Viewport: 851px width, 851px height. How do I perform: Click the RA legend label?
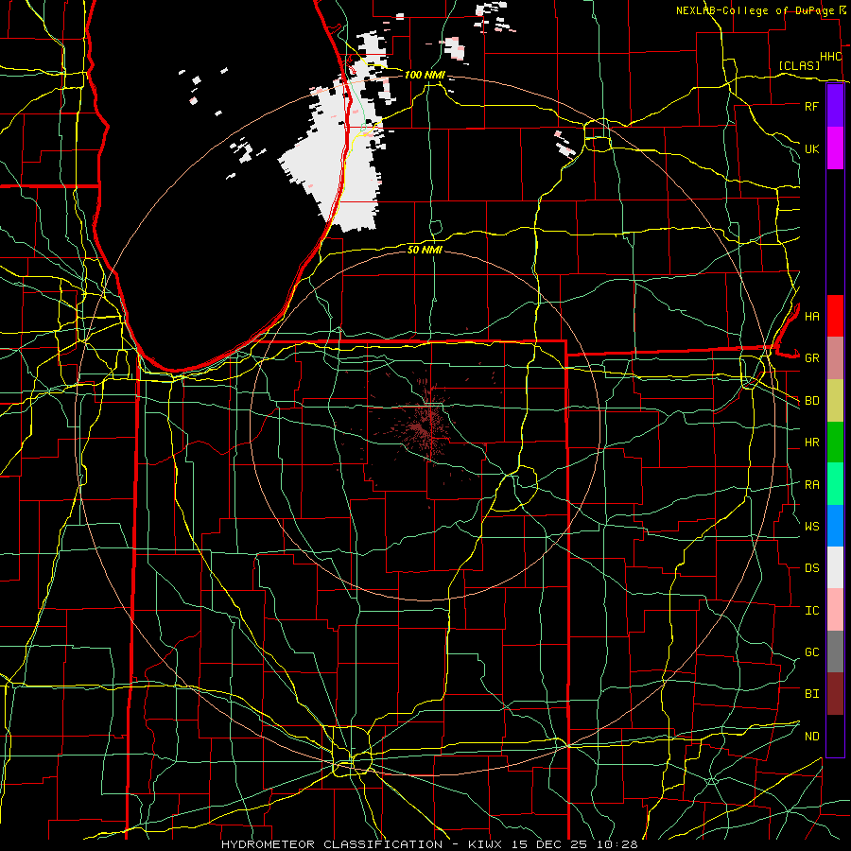[811, 485]
